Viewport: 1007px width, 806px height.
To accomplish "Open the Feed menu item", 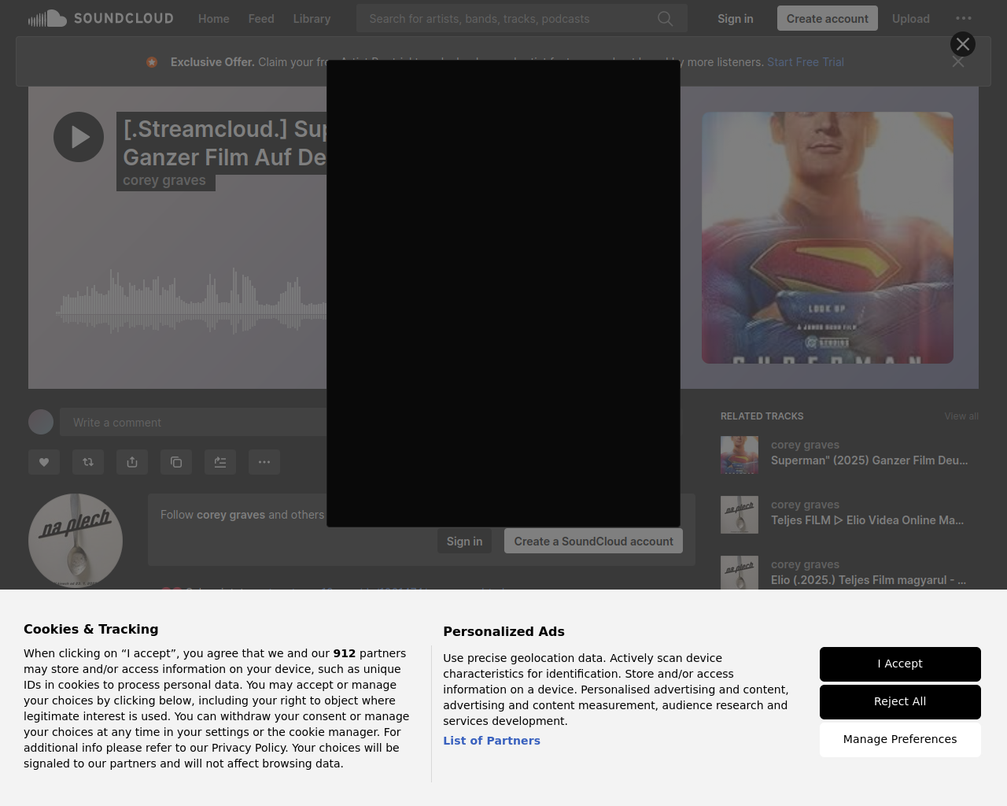I will pyautogui.click(x=261, y=19).
